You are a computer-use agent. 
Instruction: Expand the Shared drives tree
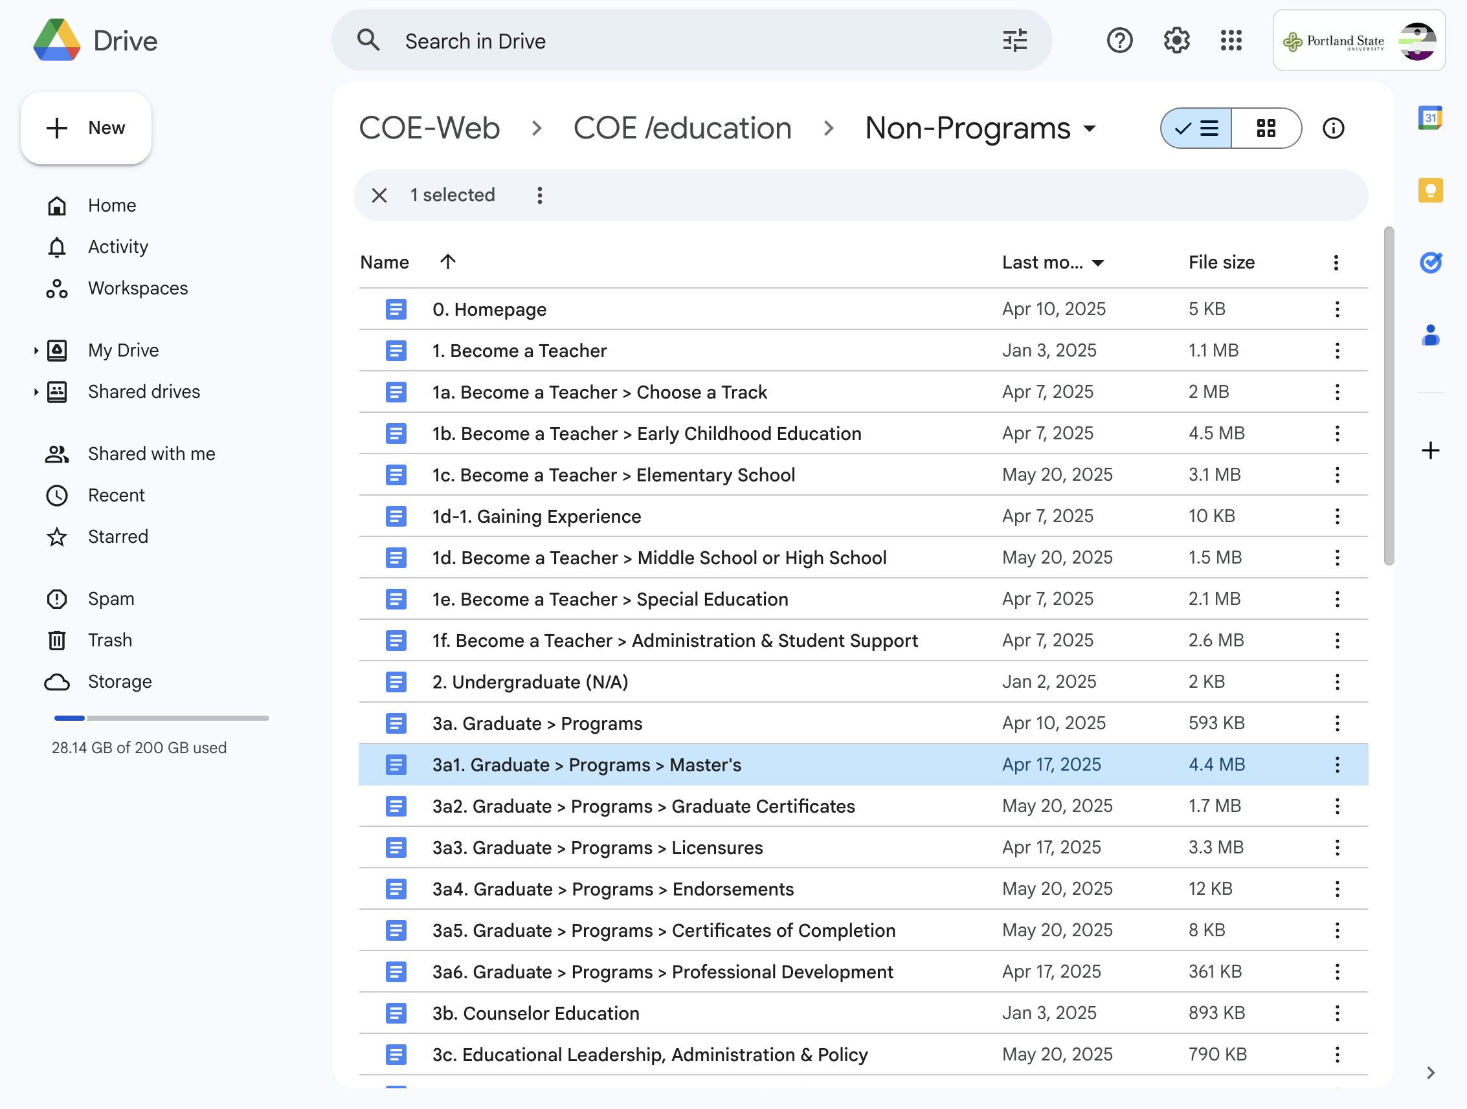click(36, 391)
